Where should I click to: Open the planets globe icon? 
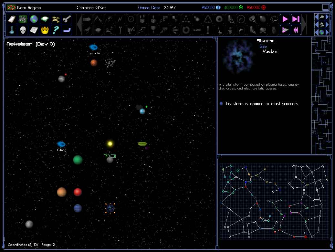point(34,19)
